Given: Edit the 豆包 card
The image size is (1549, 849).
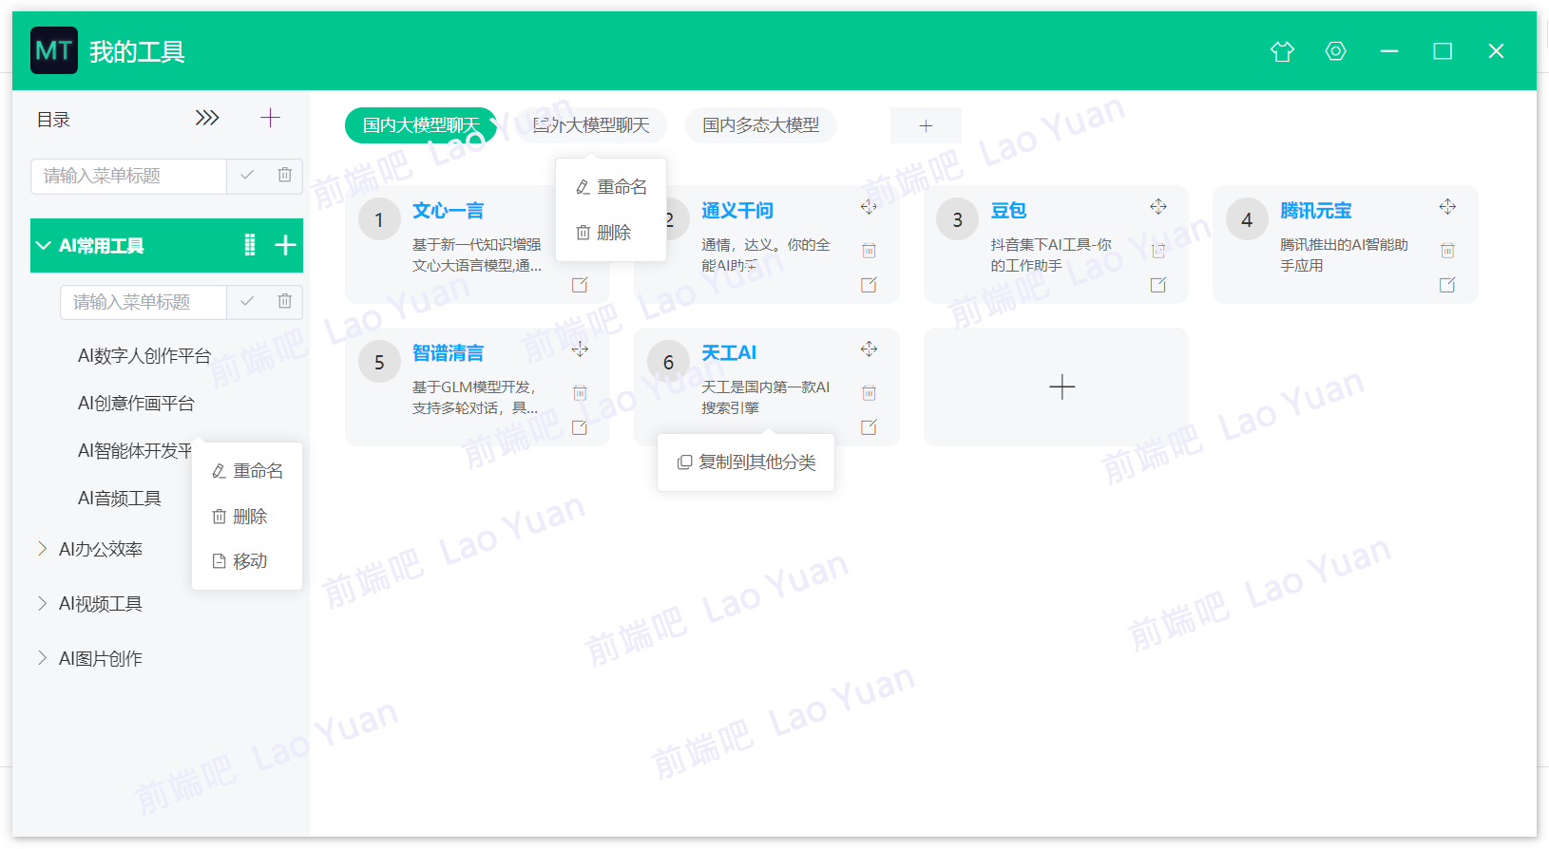Looking at the screenshot, I should point(1158,285).
